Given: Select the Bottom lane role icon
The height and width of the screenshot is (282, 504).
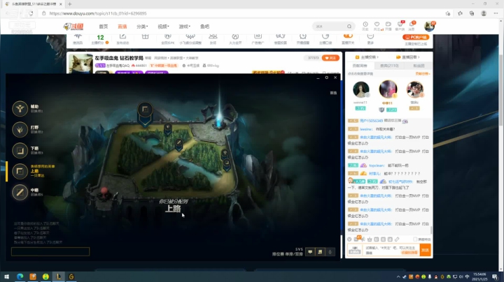Looking at the screenshot, I should pos(20,150).
